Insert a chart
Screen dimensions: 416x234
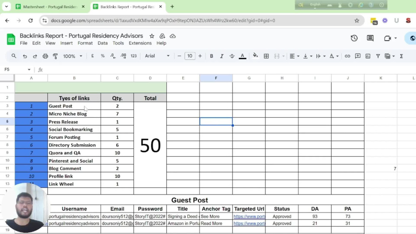[368, 56]
